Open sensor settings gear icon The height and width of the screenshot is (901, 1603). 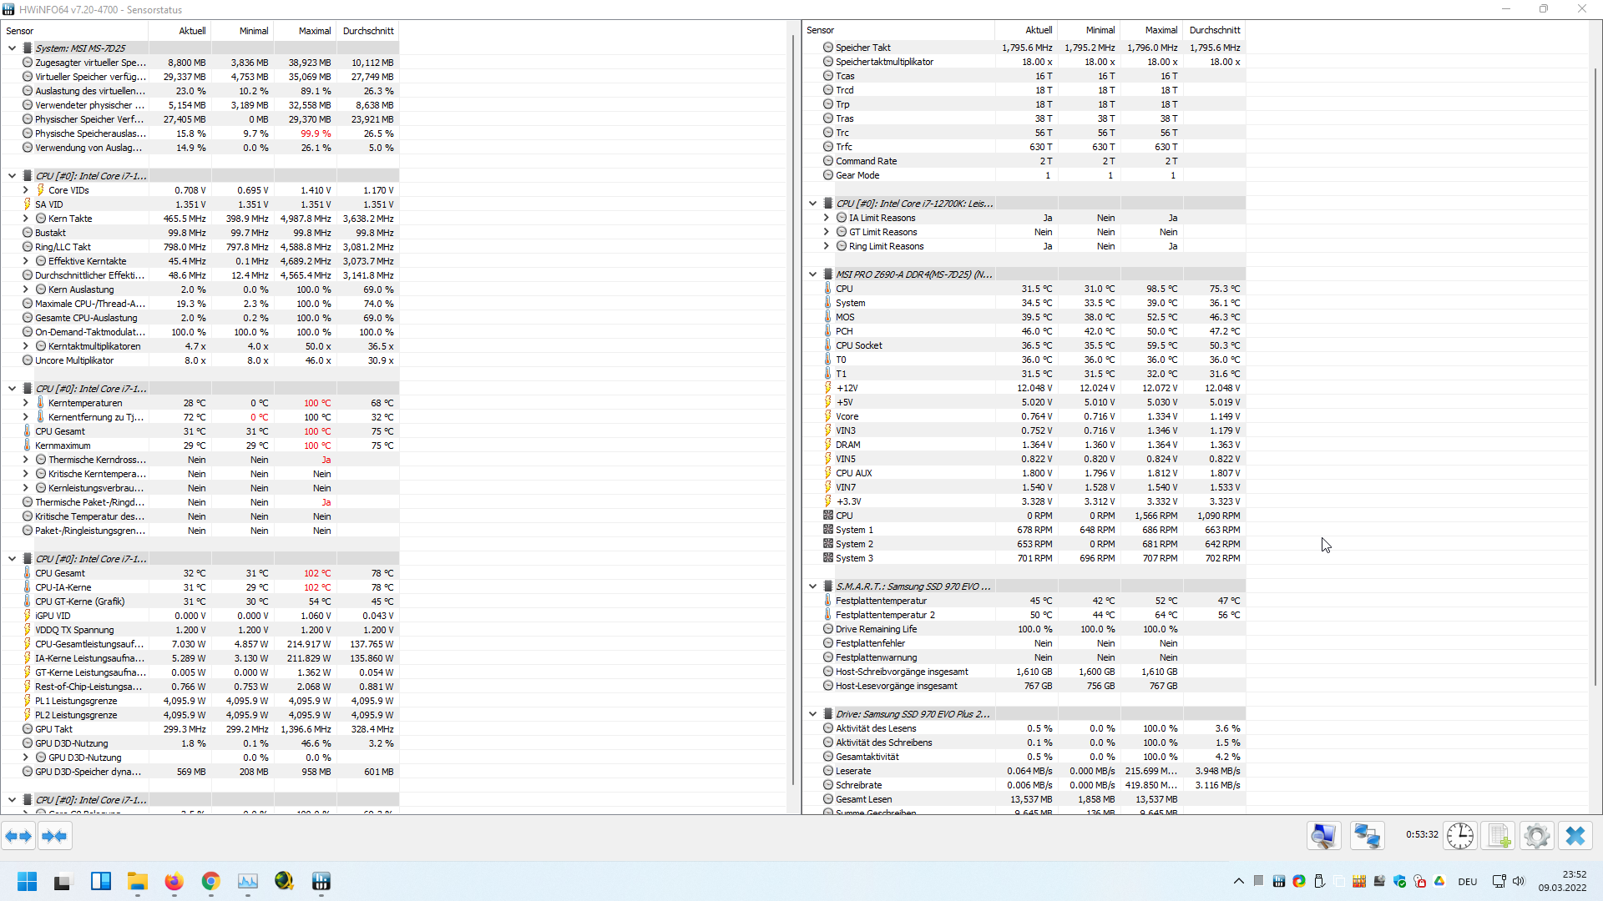(x=1536, y=836)
